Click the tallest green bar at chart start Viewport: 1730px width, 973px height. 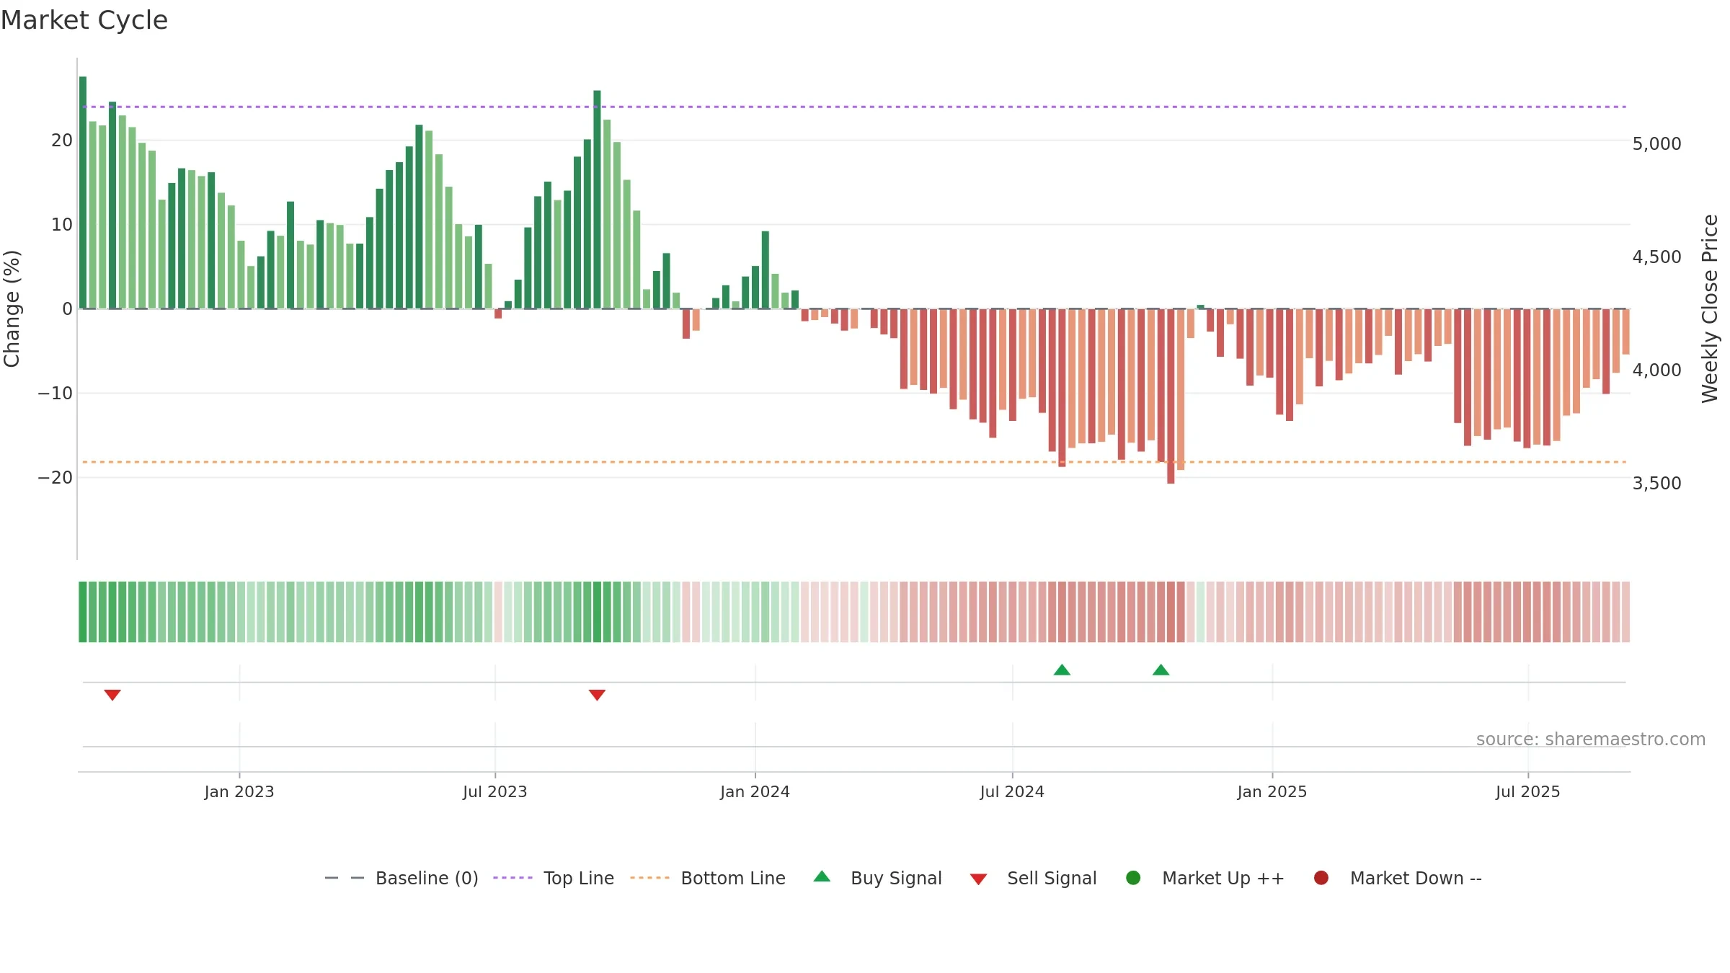[83, 192]
